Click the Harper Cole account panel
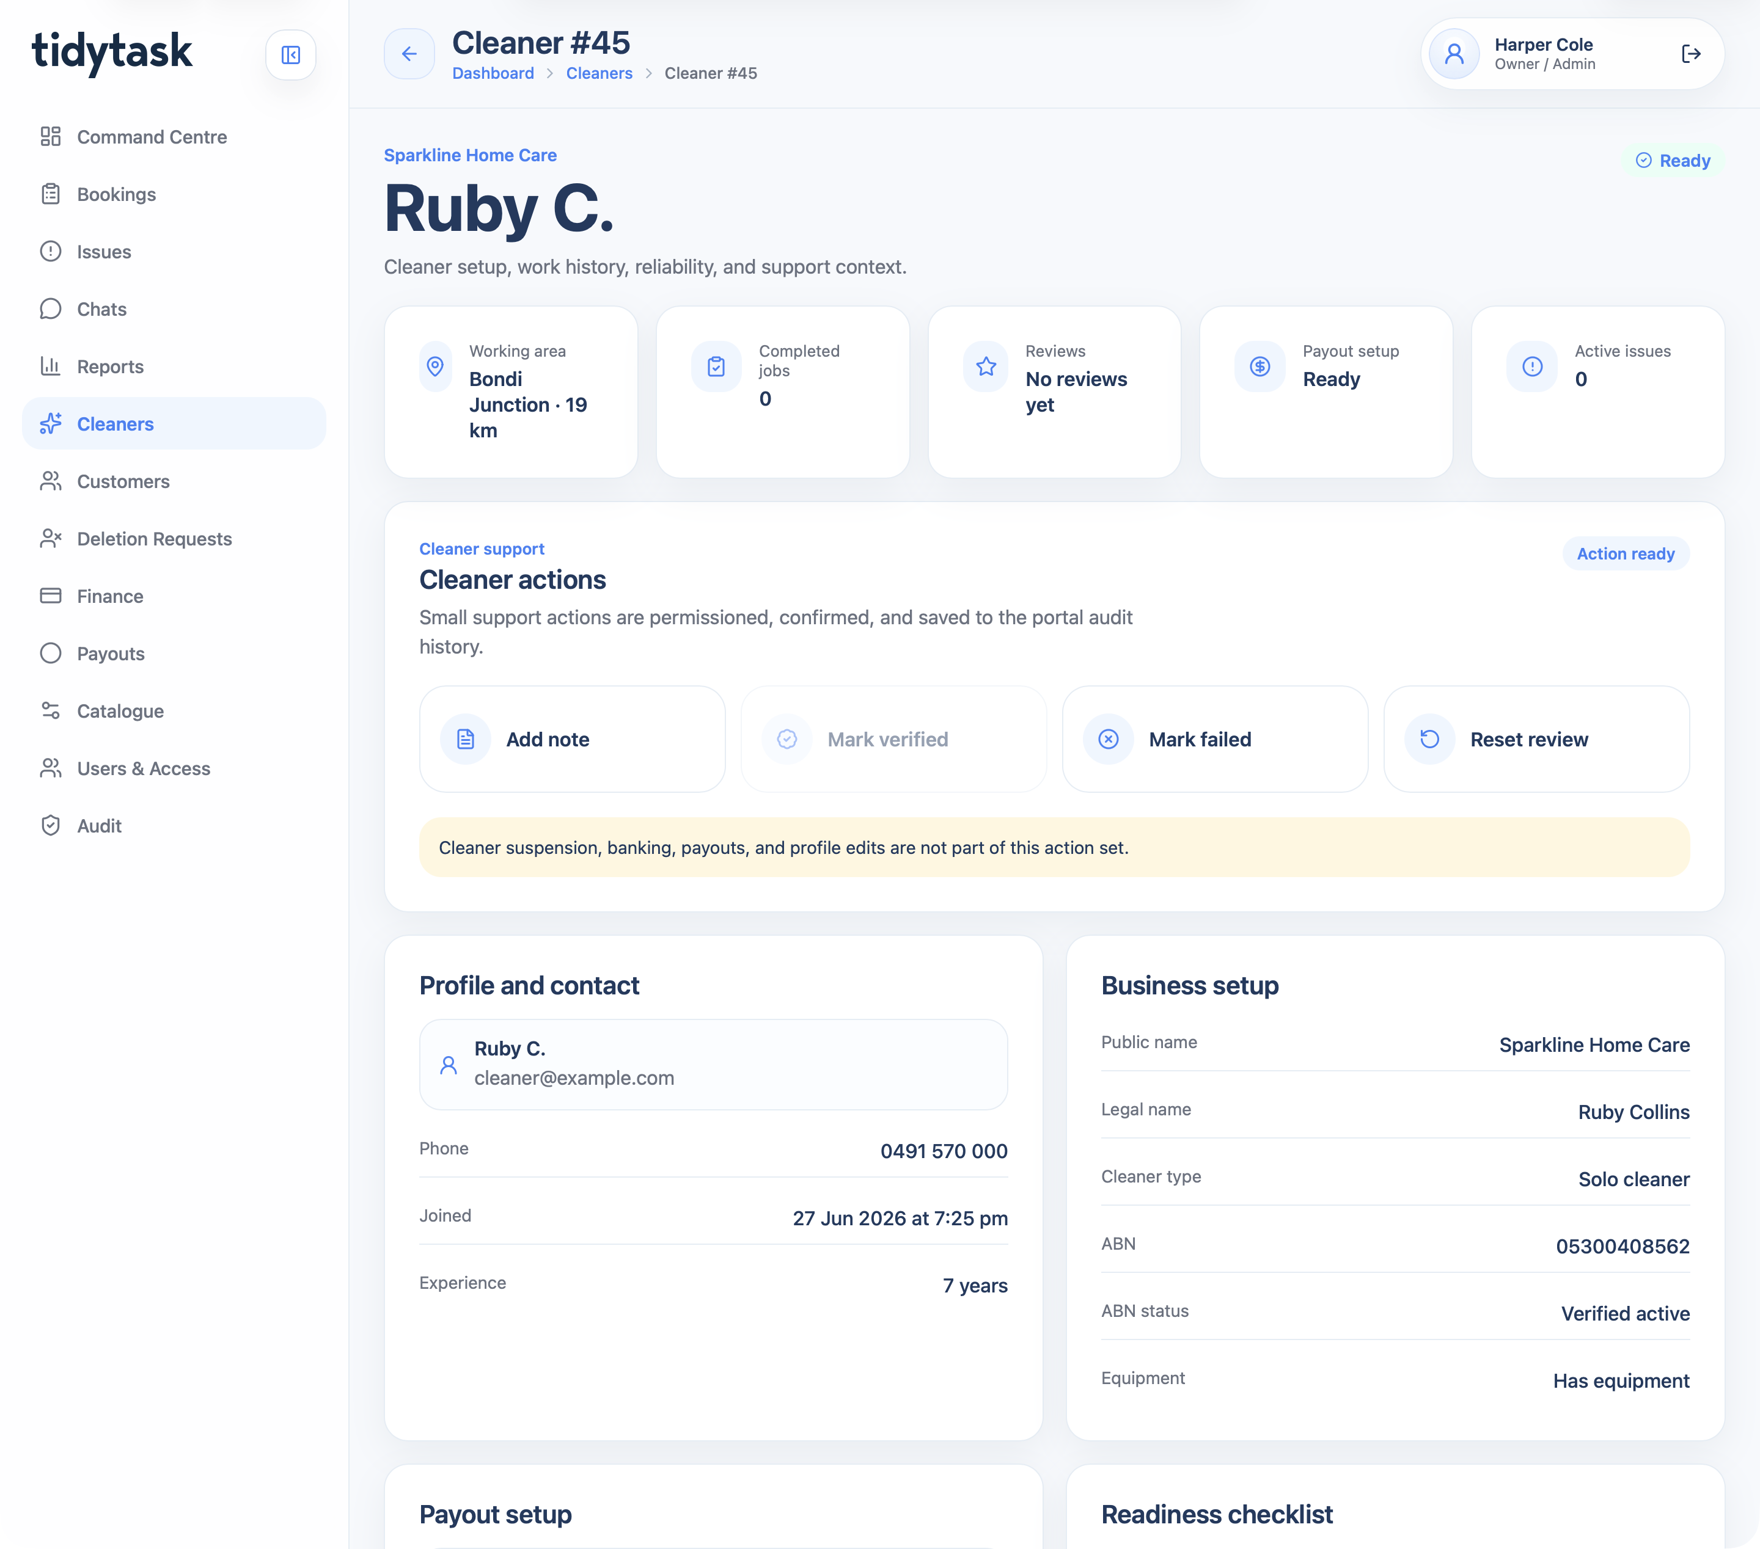 pyautogui.click(x=1572, y=54)
